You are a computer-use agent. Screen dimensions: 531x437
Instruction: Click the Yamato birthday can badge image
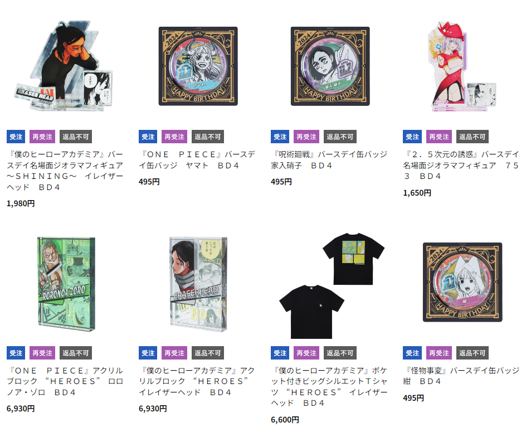(198, 66)
